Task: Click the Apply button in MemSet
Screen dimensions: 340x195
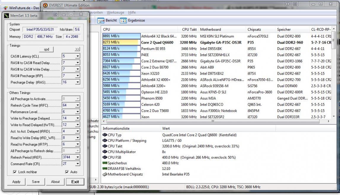Action: (x=16, y=182)
